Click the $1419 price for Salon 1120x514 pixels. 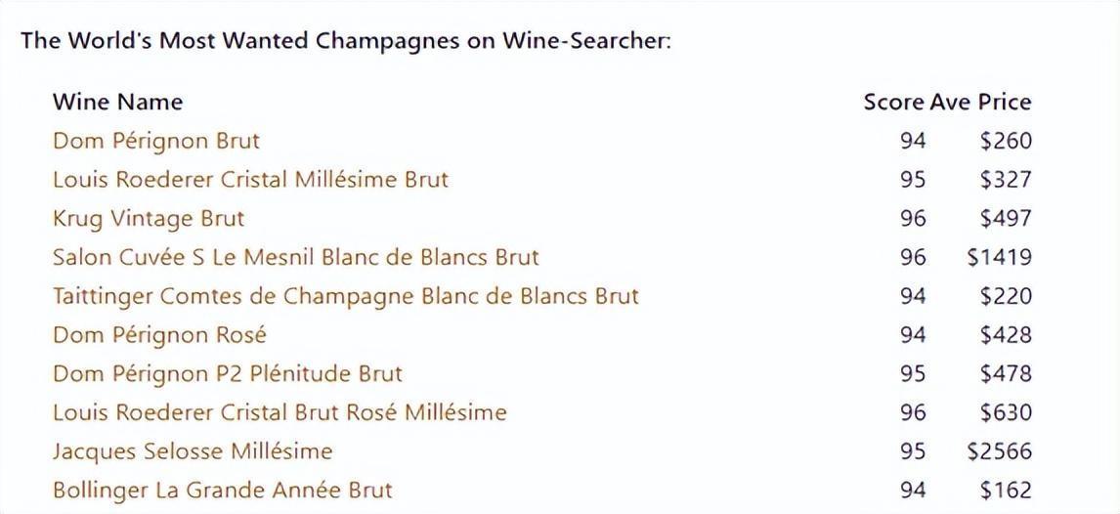[x=1000, y=257]
